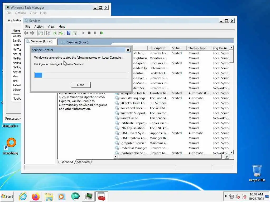Switch to the Extended tab
Viewport: 270px width, 202px height.
[x=66, y=162]
